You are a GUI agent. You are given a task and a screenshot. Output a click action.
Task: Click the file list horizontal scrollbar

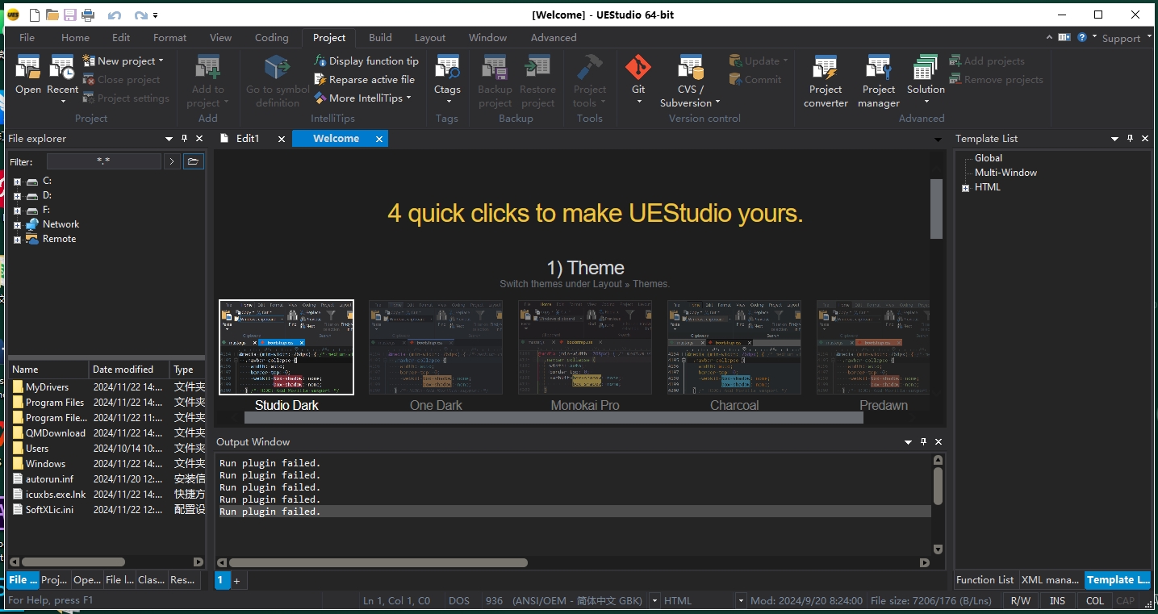(73, 562)
